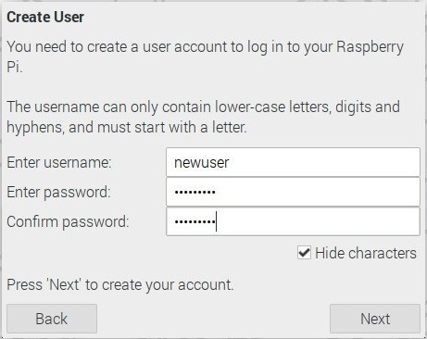The image size is (427, 339).
Task: Click the 'Confirm password:' label
Action: [x=68, y=221]
